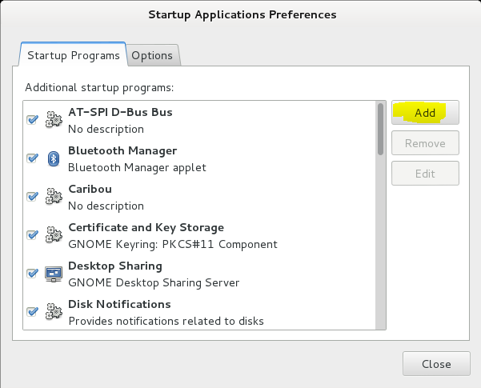Toggle the Caribou startup checkbox
The image size is (481, 388).
click(x=32, y=197)
